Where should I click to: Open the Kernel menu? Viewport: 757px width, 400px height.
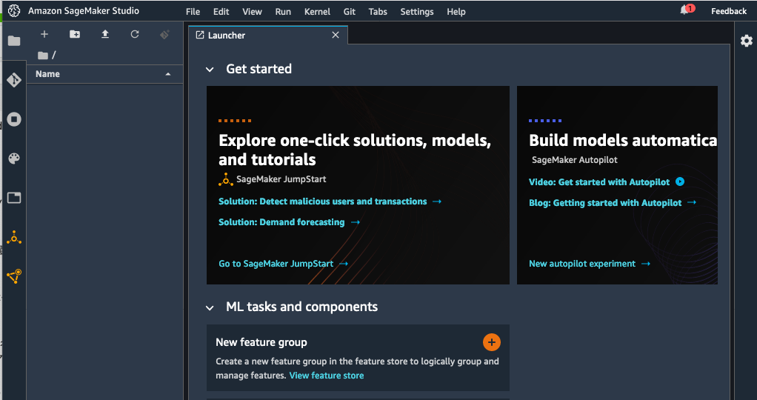tap(317, 12)
